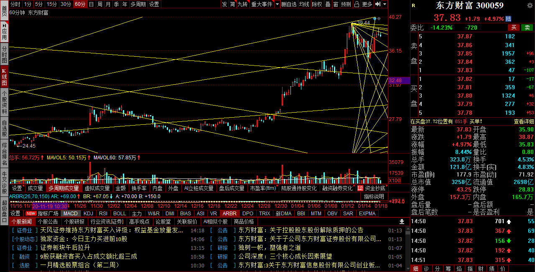The width and height of the screenshot is (535, 272).
Task: Toggle 均线 moving averages display
Action: (x=304, y=4)
